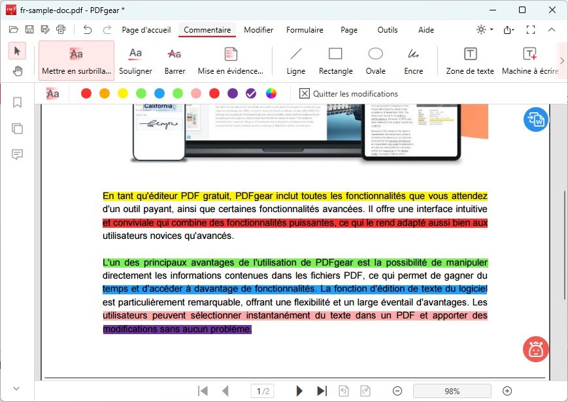Activate the Souligner (underline) annotation tool
Image resolution: width=568 pixels, height=402 pixels.
(x=135, y=60)
